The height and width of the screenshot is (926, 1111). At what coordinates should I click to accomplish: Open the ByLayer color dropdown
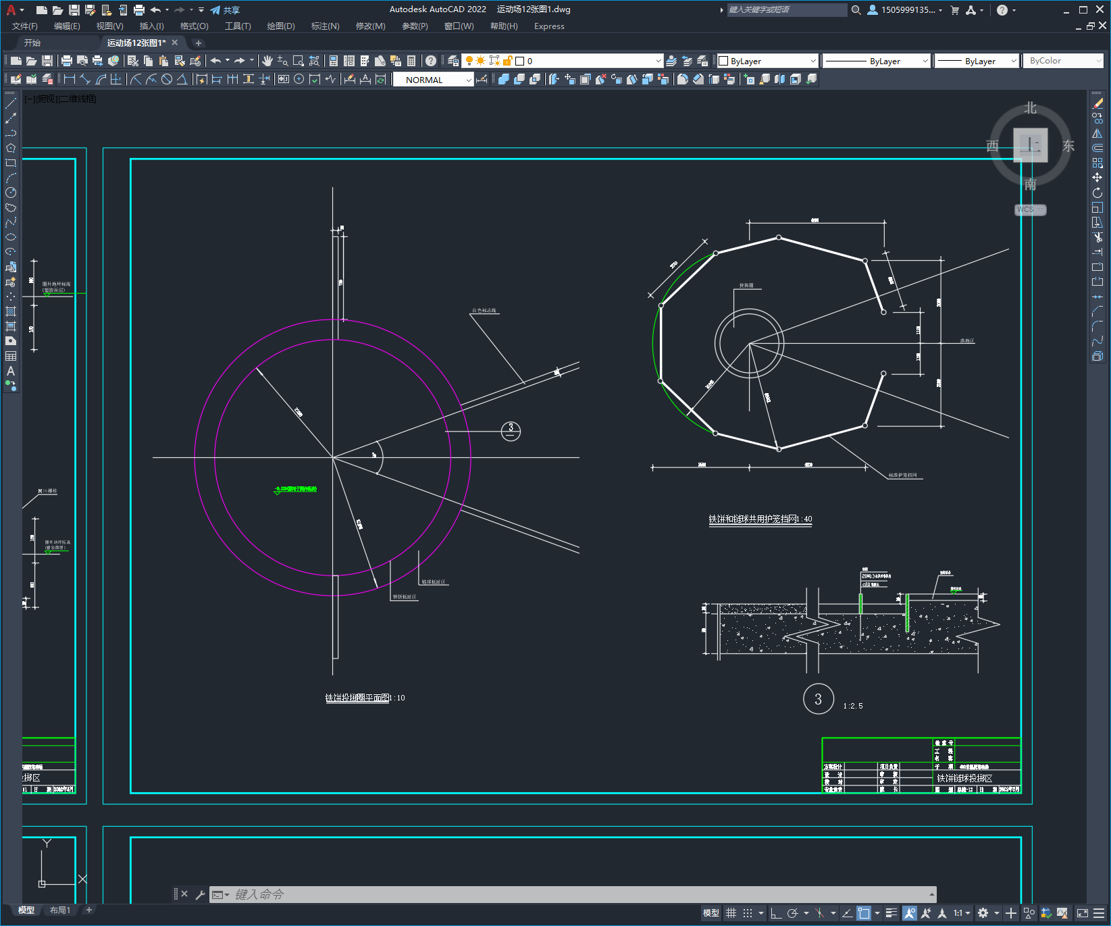pyautogui.click(x=767, y=61)
